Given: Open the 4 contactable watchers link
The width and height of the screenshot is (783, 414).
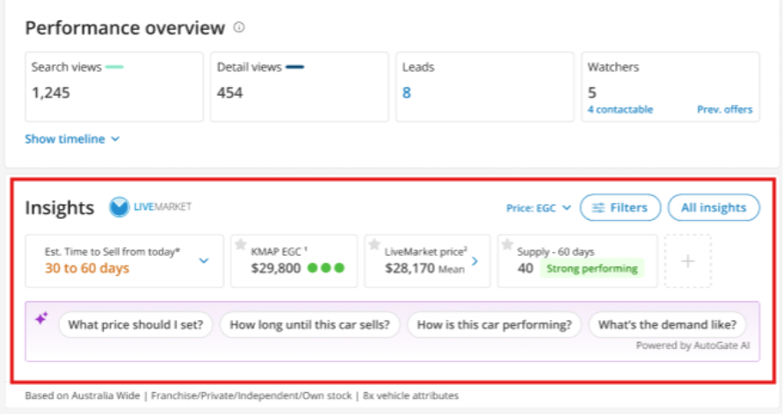Looking at the screenshot, I should point(620,110).
